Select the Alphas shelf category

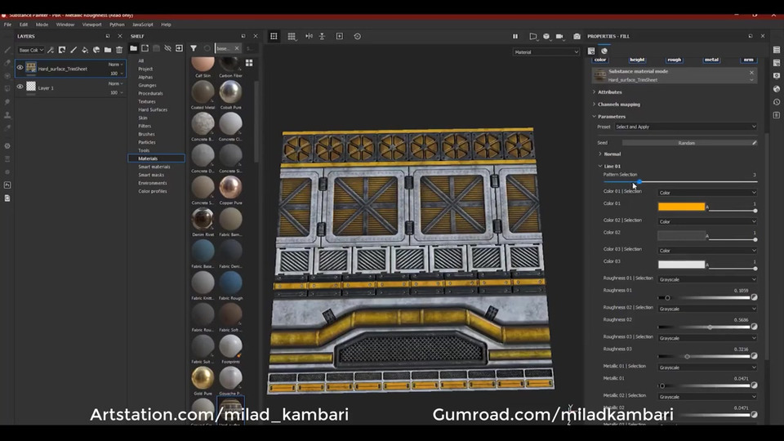145,77
